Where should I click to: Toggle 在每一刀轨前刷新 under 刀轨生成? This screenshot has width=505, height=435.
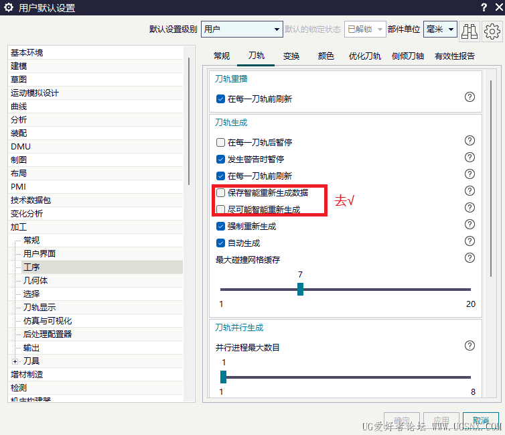coord(220,176)
